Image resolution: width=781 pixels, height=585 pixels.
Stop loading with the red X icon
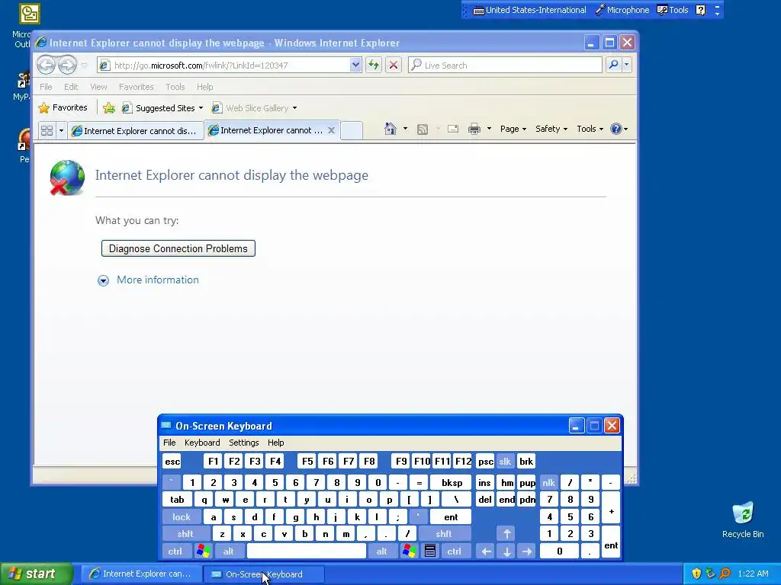click(x=394, y=65)
